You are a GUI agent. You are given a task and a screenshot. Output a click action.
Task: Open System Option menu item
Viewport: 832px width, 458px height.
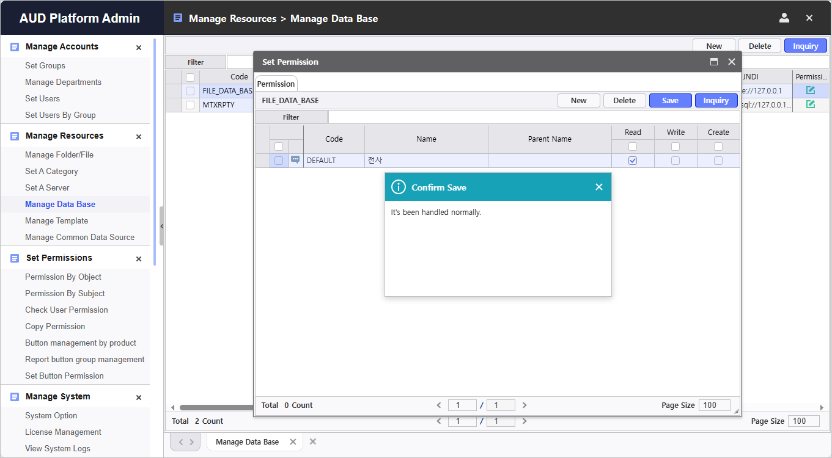click(x=51, y=415)
